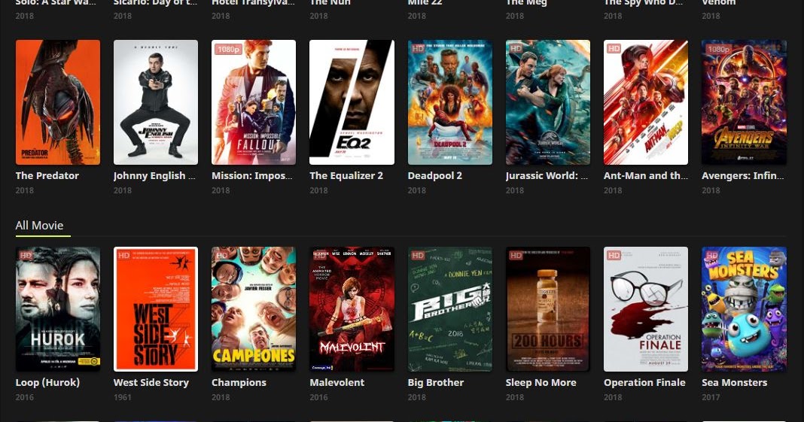804x422 pixels.
Task: Open Mission: Impossible Fallout poster
Action: (x=254, y=102)
